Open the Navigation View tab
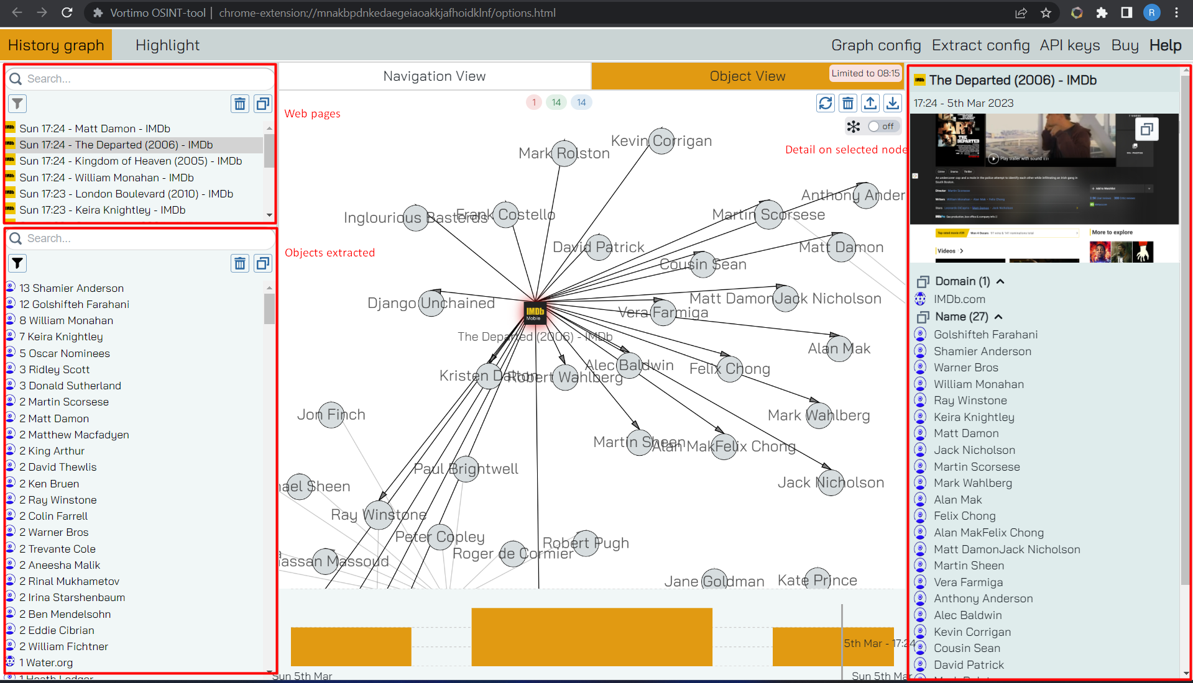Viewport: 1193px width, 683px height. pos(435,76)
